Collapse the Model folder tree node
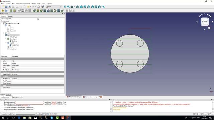The height and width of the screenshot is (120, 214). (6, 43)
